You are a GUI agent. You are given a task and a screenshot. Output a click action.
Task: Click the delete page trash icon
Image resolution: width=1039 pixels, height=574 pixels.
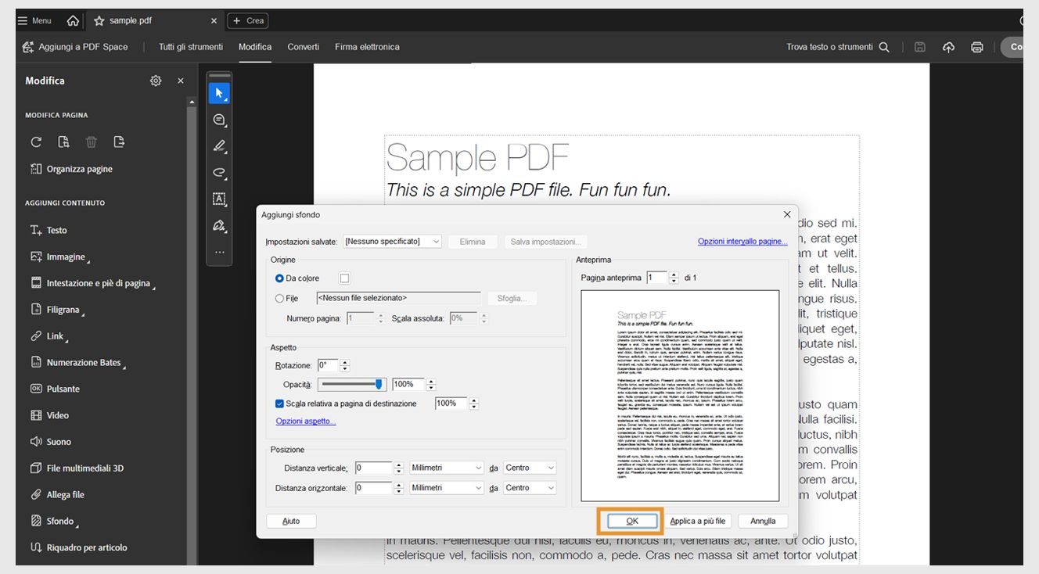92,142
